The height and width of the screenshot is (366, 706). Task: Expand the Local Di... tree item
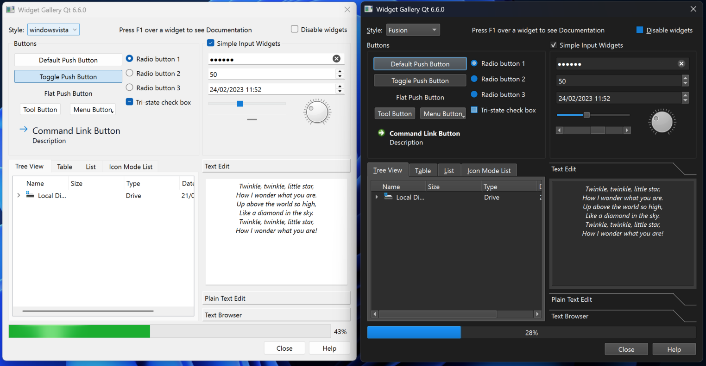(19, 195)
